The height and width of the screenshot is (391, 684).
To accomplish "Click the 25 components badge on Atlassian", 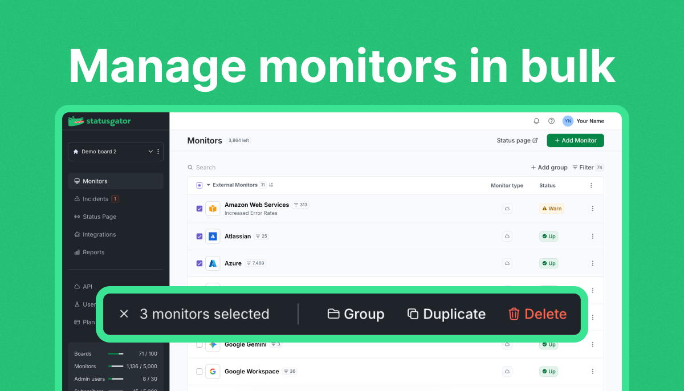I will pyautogui.click(x=261, y=236).
